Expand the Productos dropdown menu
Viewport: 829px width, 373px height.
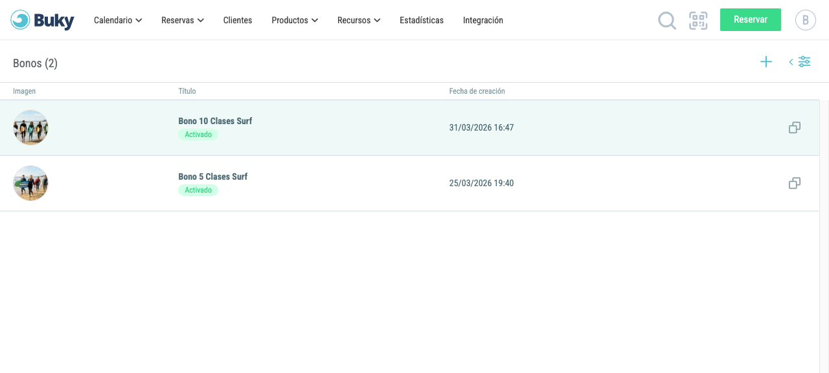(295, 20)
